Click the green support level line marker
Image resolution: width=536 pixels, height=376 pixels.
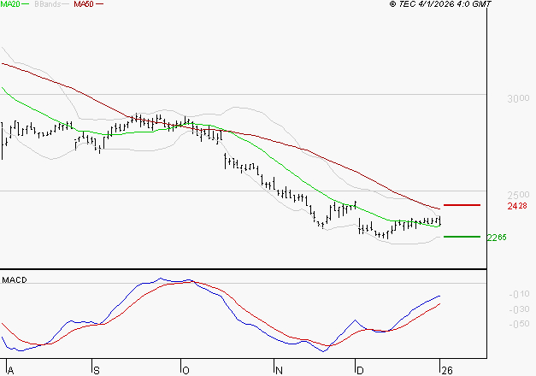pyautogui.click(x=462, y=237)
